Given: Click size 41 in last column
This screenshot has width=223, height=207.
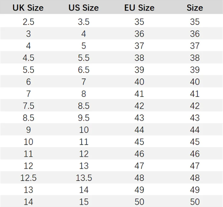Looking at the screenshot, I should [x=195, y=94].
